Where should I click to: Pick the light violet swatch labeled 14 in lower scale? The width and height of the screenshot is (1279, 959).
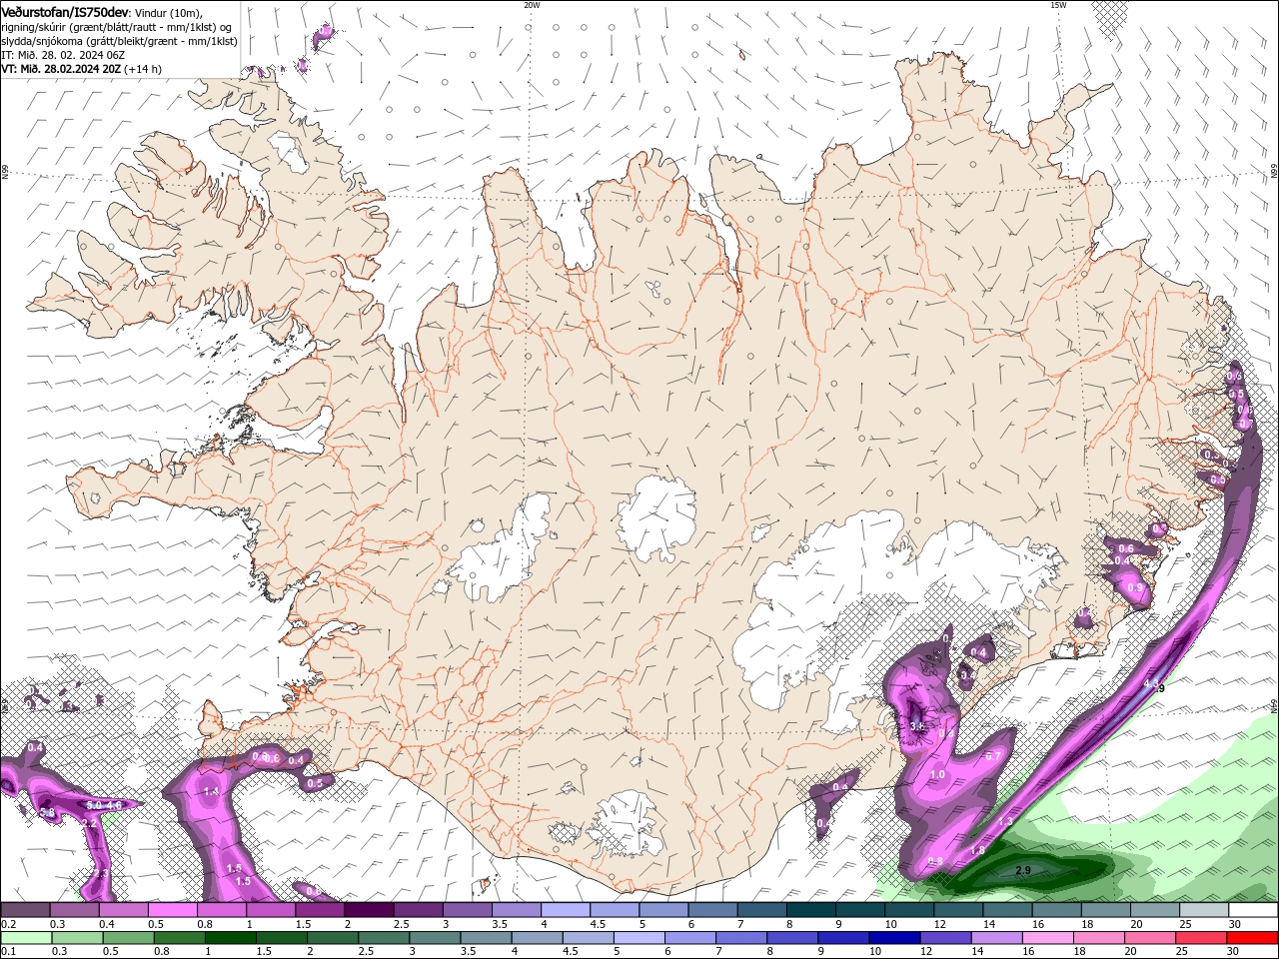[x=995, y=938]
